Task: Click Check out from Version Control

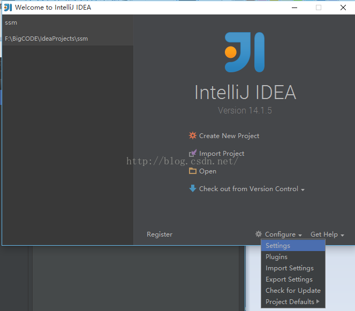Action: pyautogui.click(x=248, y=189)
